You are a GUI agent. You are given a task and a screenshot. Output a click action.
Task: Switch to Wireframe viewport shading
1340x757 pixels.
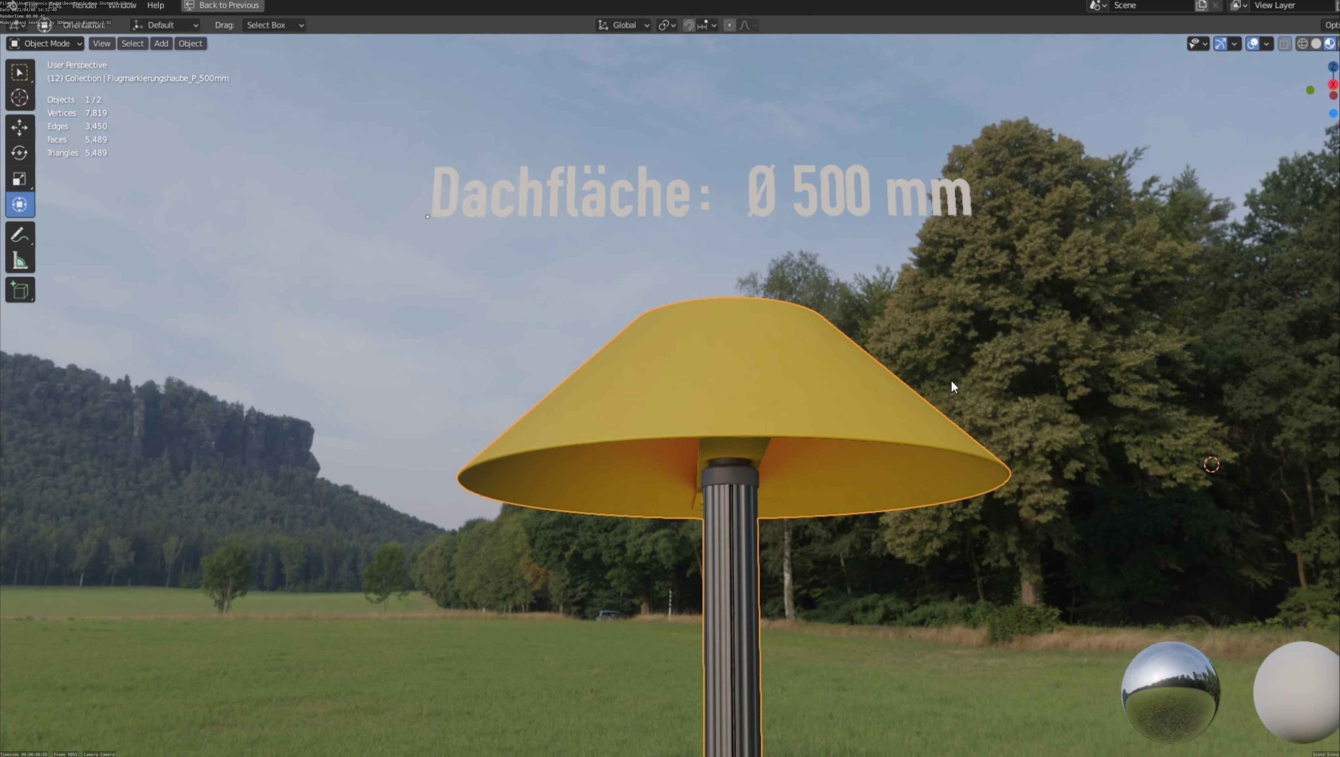click(1302, 44)
